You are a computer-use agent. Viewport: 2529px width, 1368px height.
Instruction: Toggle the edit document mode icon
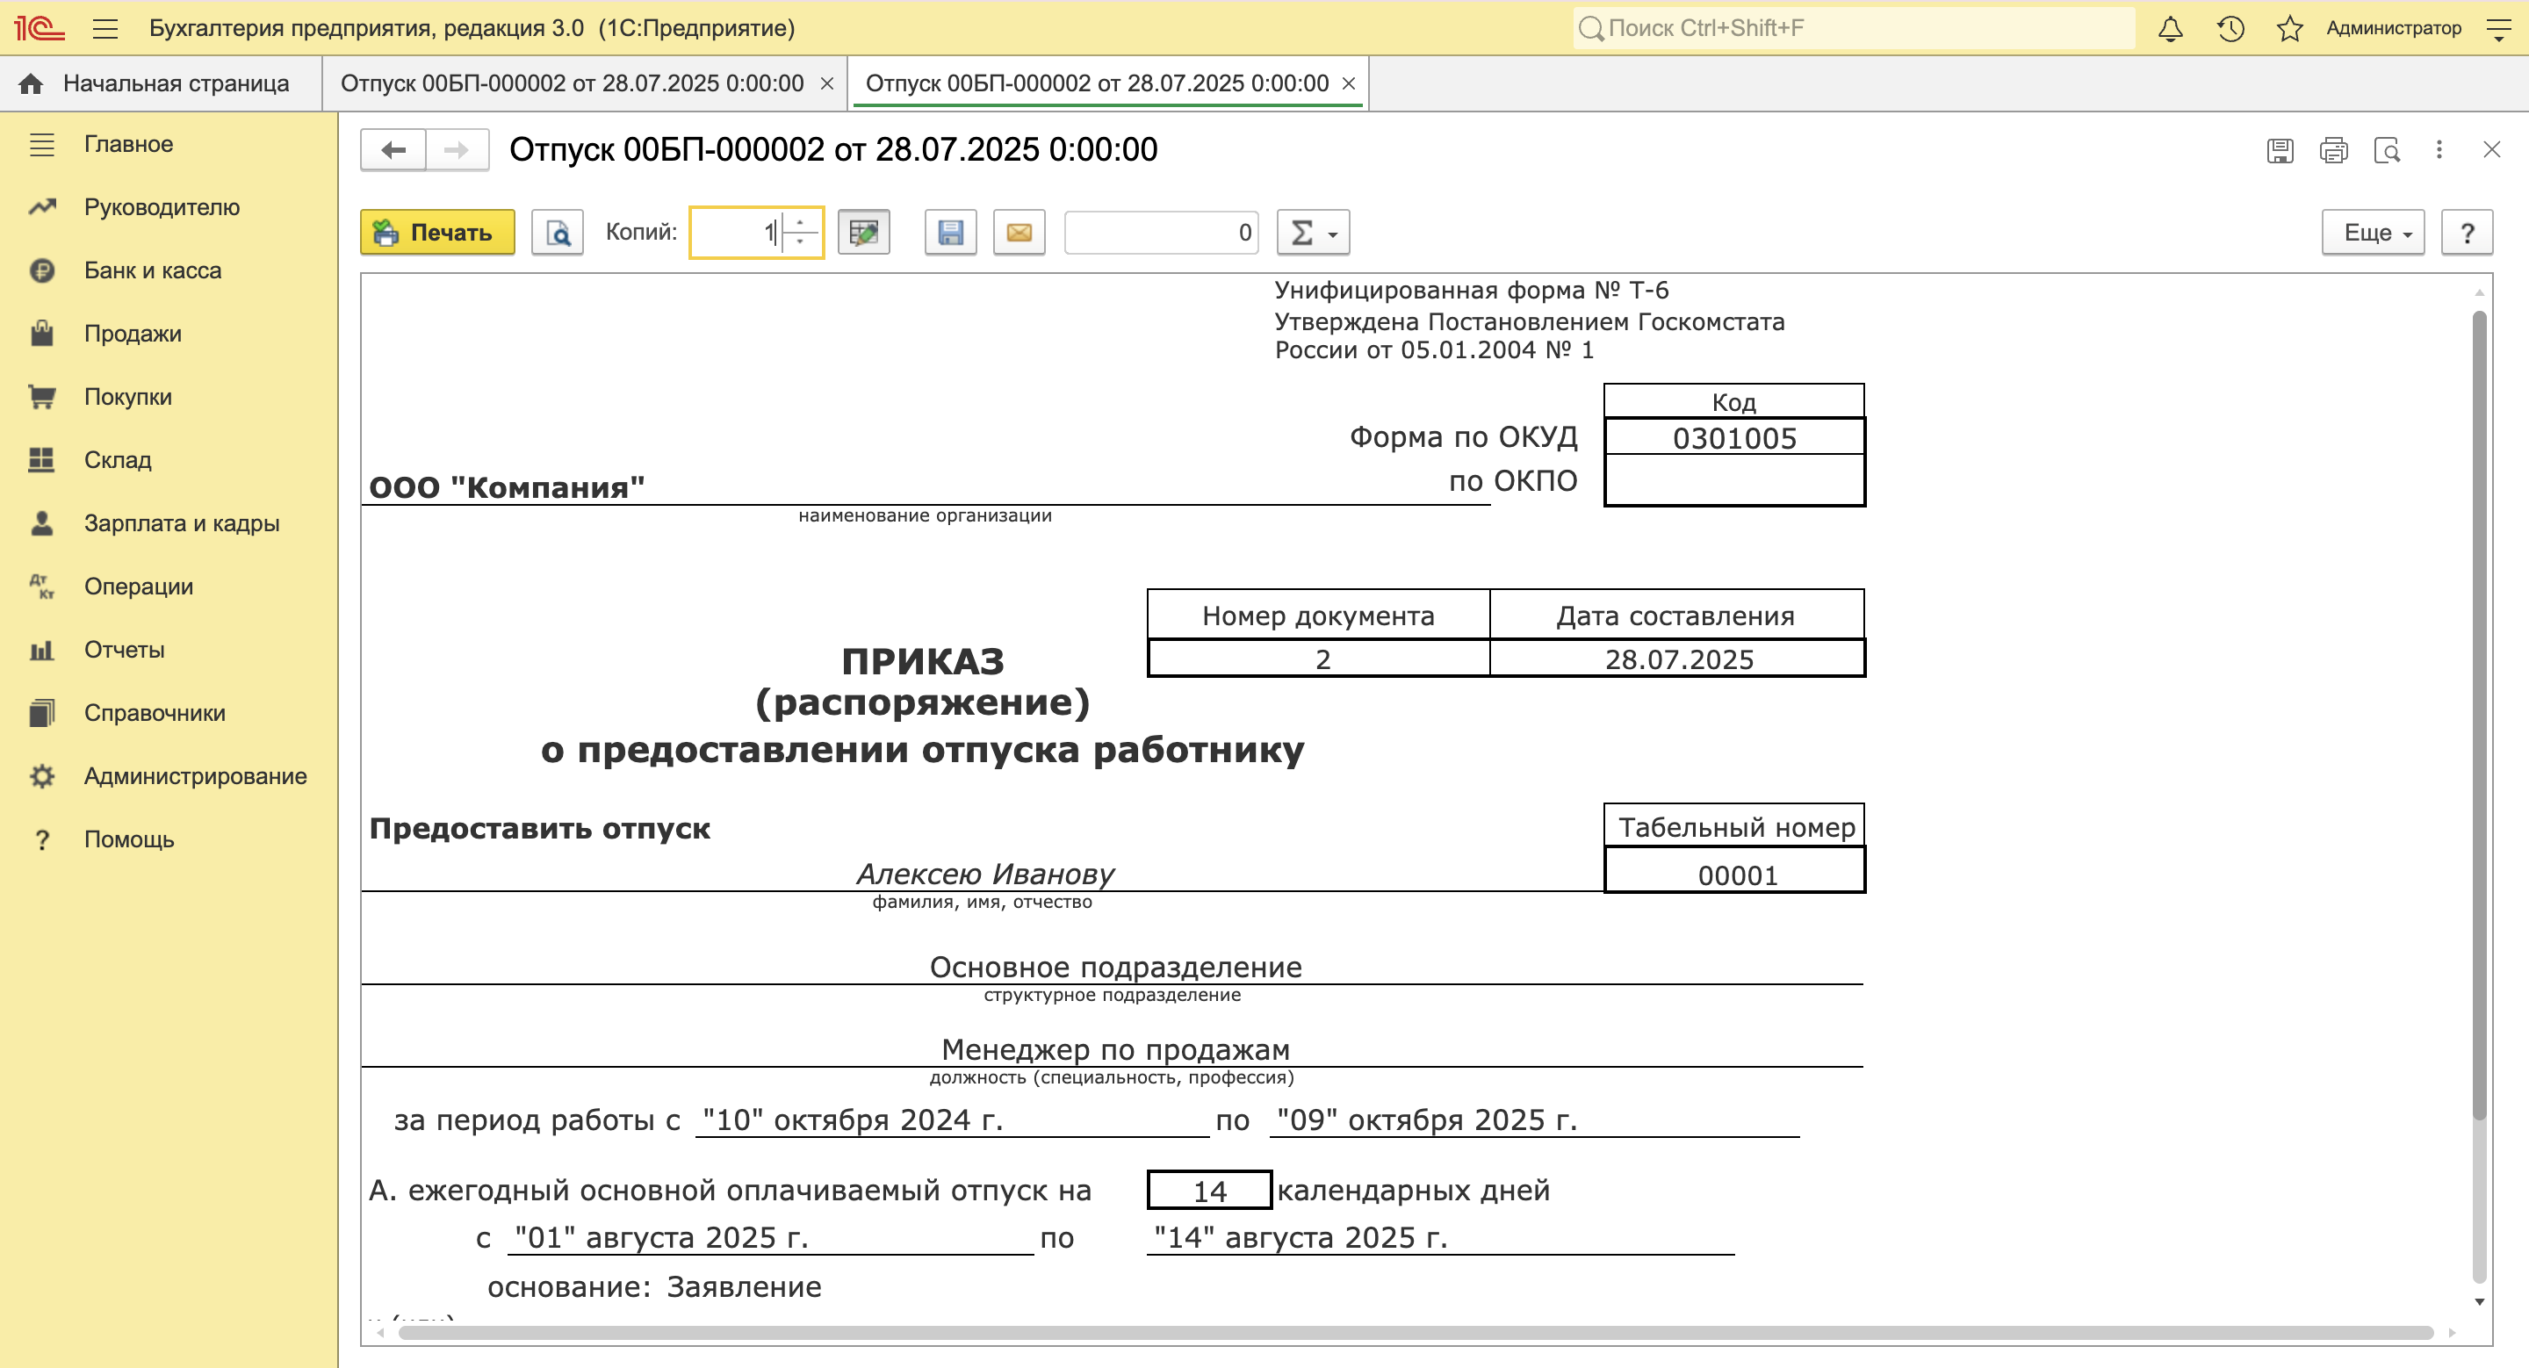(863, 233)
